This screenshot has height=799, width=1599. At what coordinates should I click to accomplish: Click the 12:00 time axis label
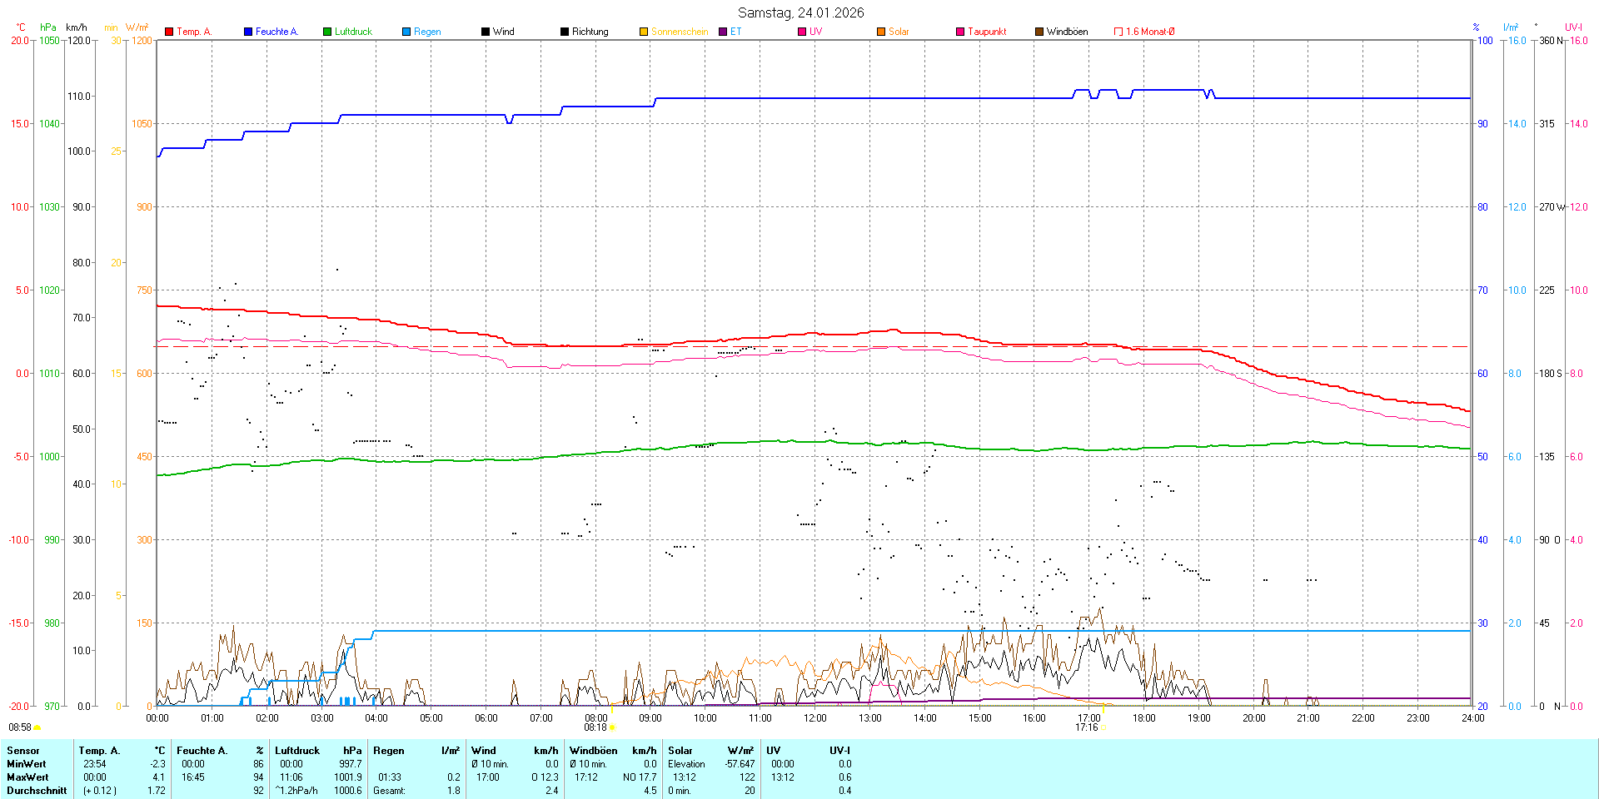pyautogui.click(x=814, y=718)
